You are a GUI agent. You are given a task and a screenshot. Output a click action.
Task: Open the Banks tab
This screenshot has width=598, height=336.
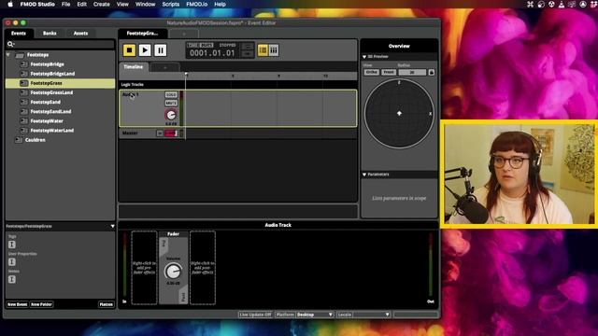[x=50, y=34]
